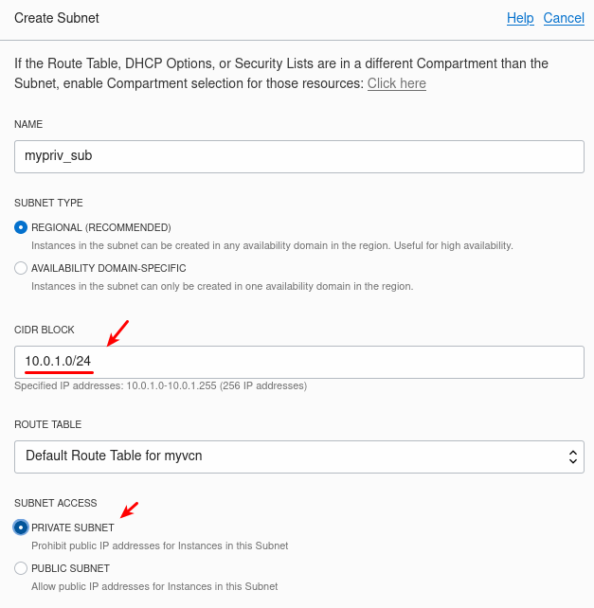Click the up-down chevron on Route Table selector
The image size is (594, 608).
(572, 456)
